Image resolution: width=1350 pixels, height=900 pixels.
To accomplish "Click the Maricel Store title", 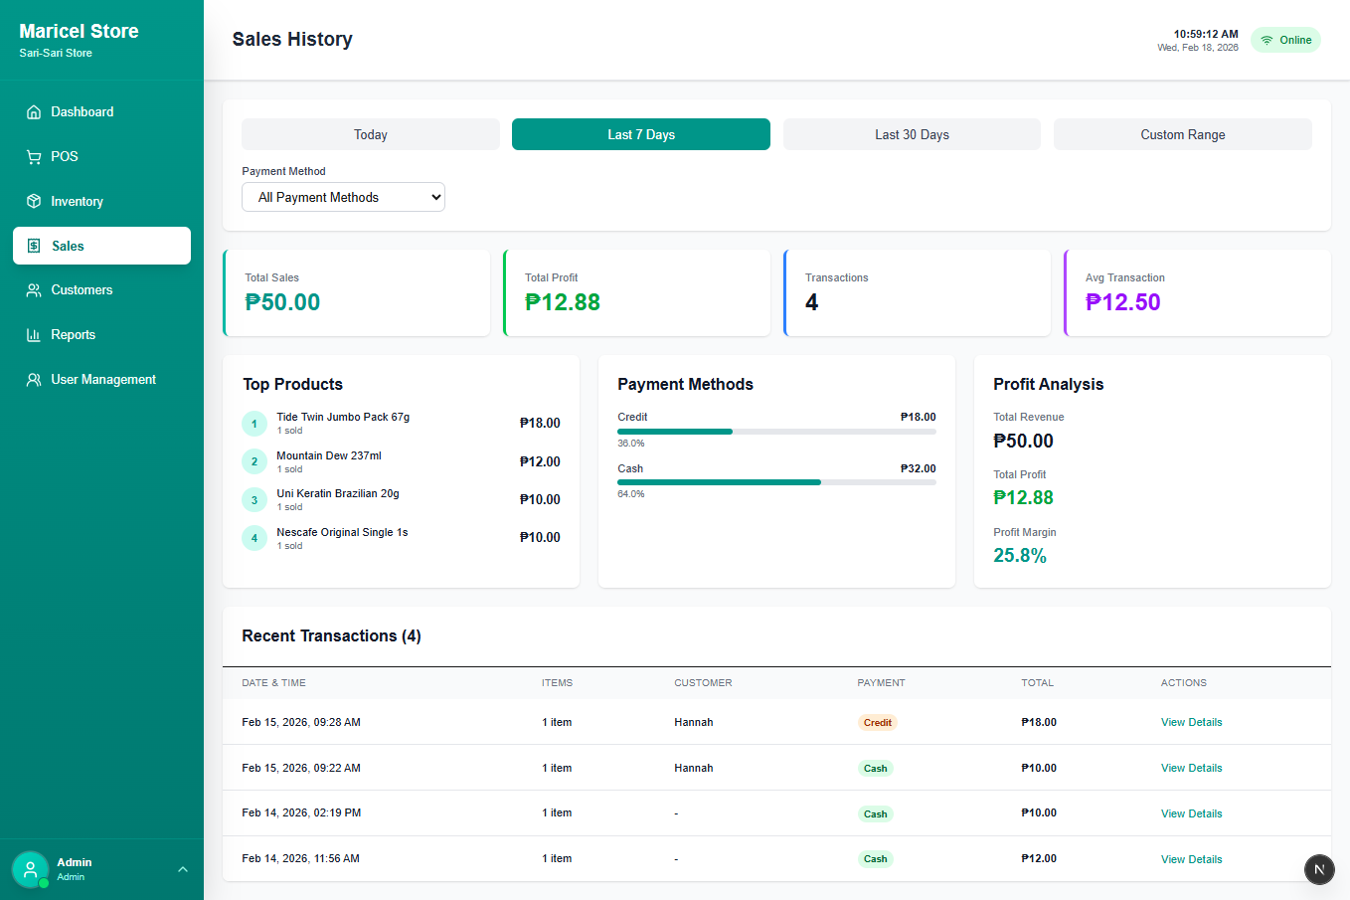I will [79, 31].
